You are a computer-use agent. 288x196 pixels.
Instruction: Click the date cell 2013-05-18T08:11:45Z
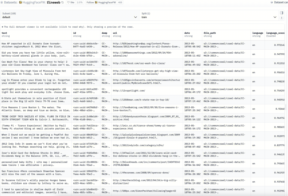[193, 54]
